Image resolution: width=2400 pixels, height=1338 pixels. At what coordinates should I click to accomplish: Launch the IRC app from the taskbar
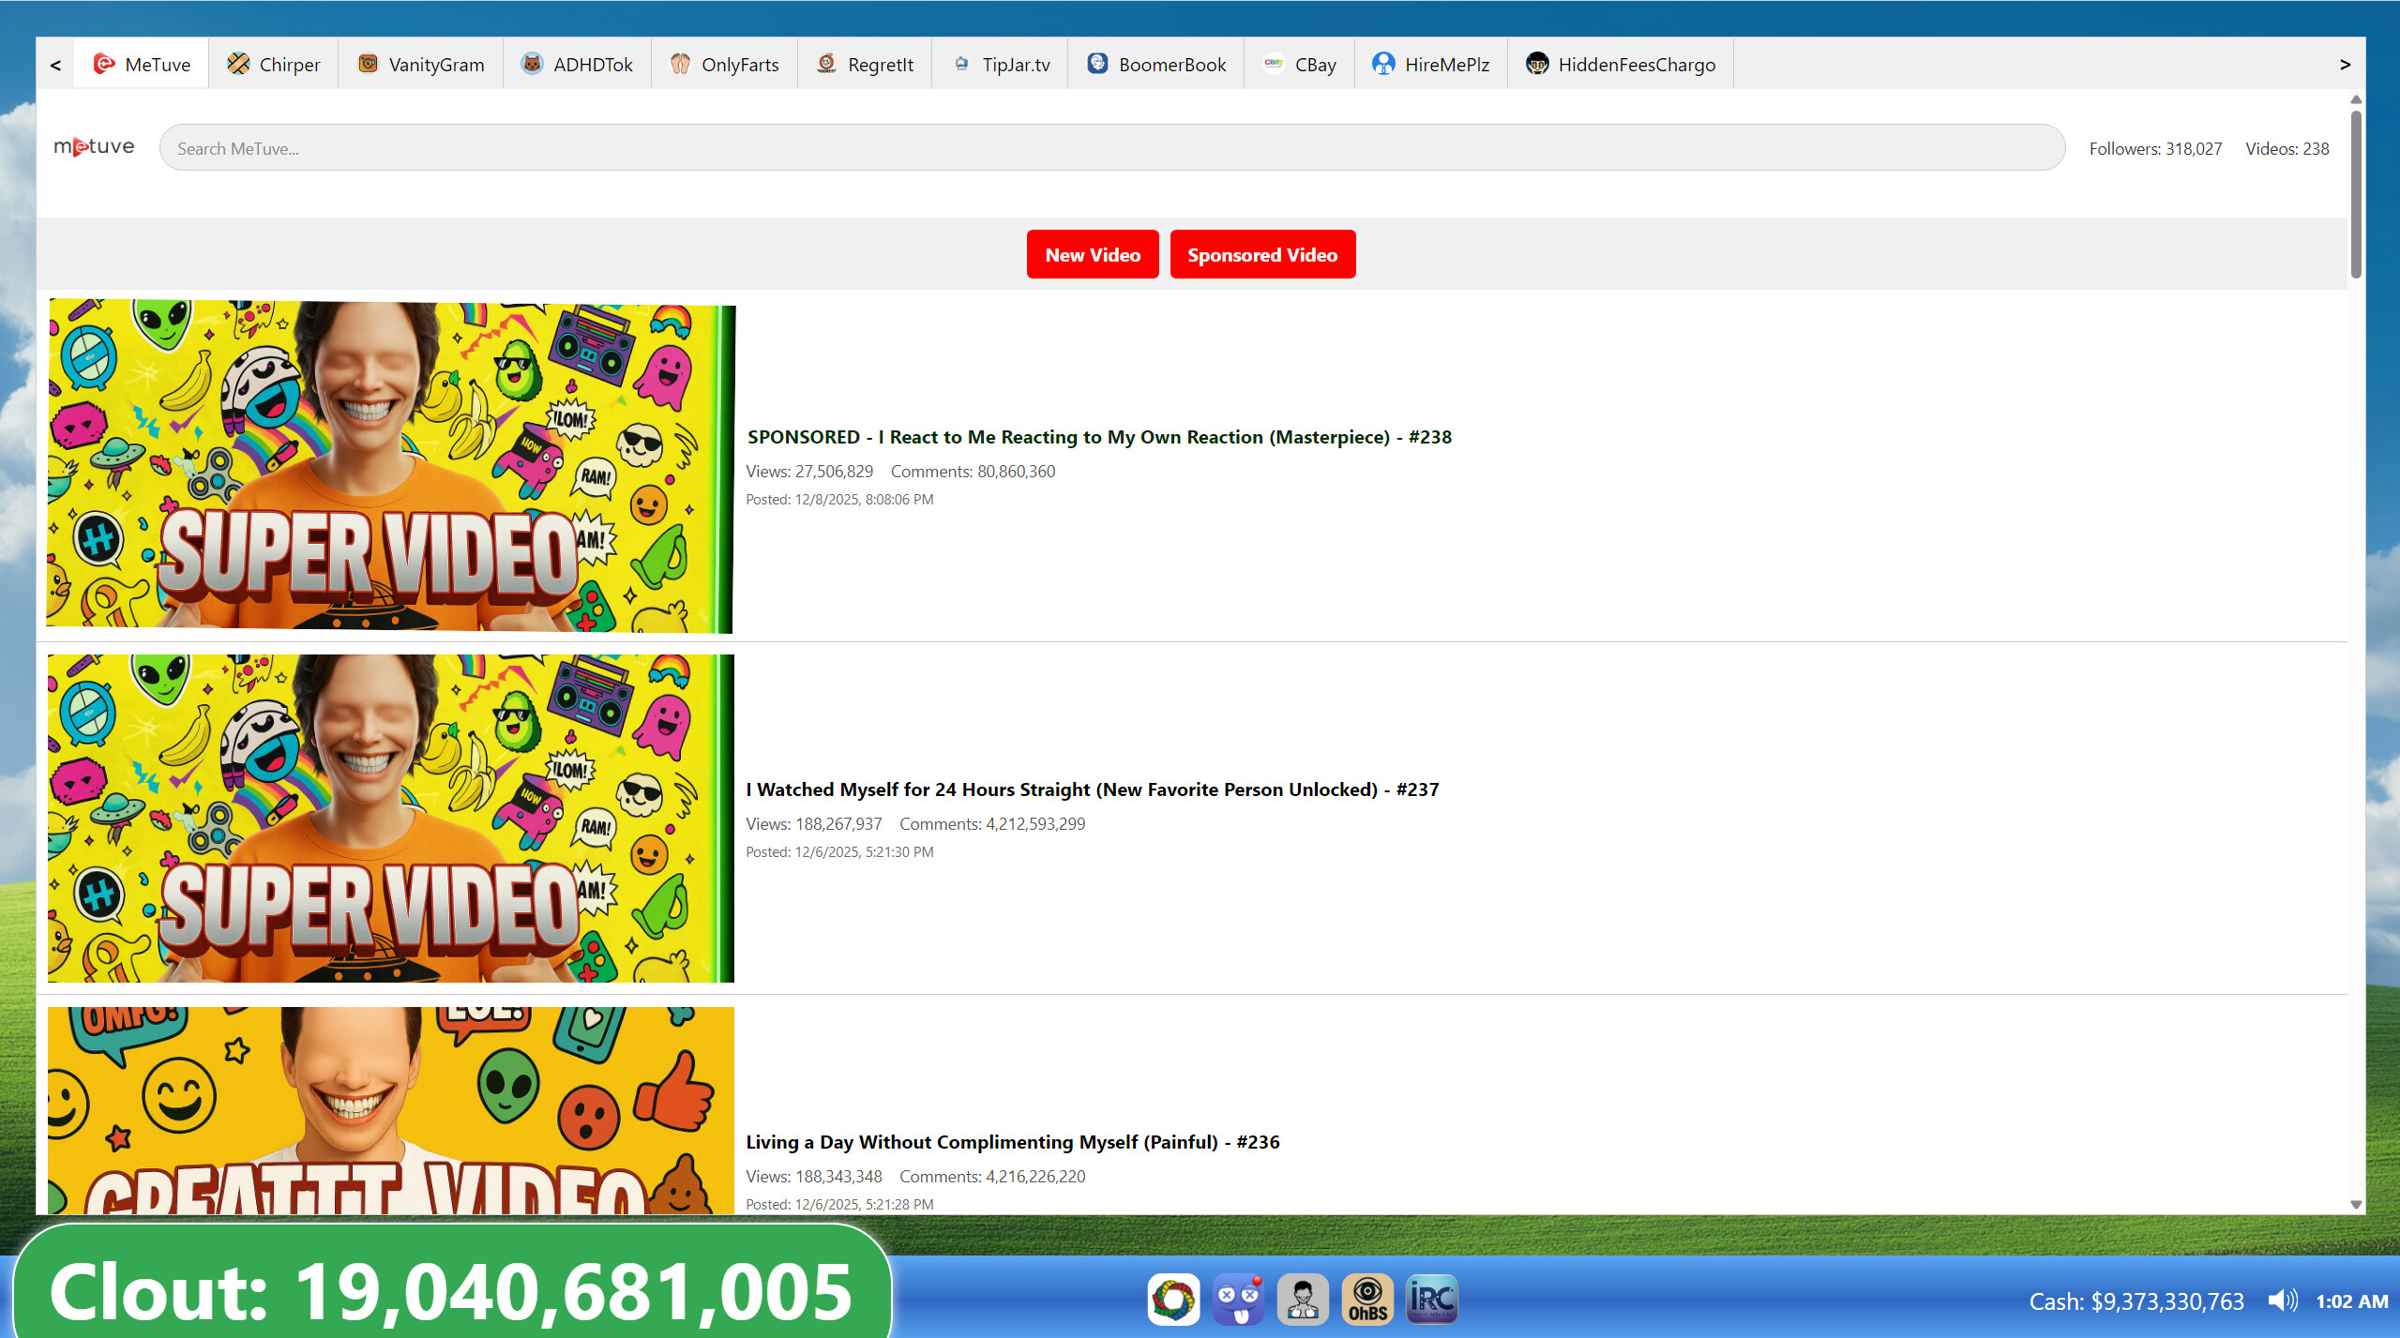point(1429,1300)
